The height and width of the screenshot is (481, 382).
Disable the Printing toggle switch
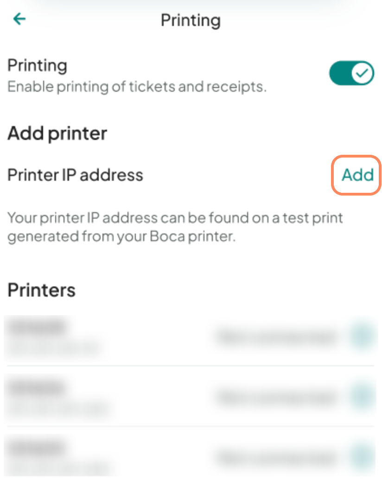[351, 73]
